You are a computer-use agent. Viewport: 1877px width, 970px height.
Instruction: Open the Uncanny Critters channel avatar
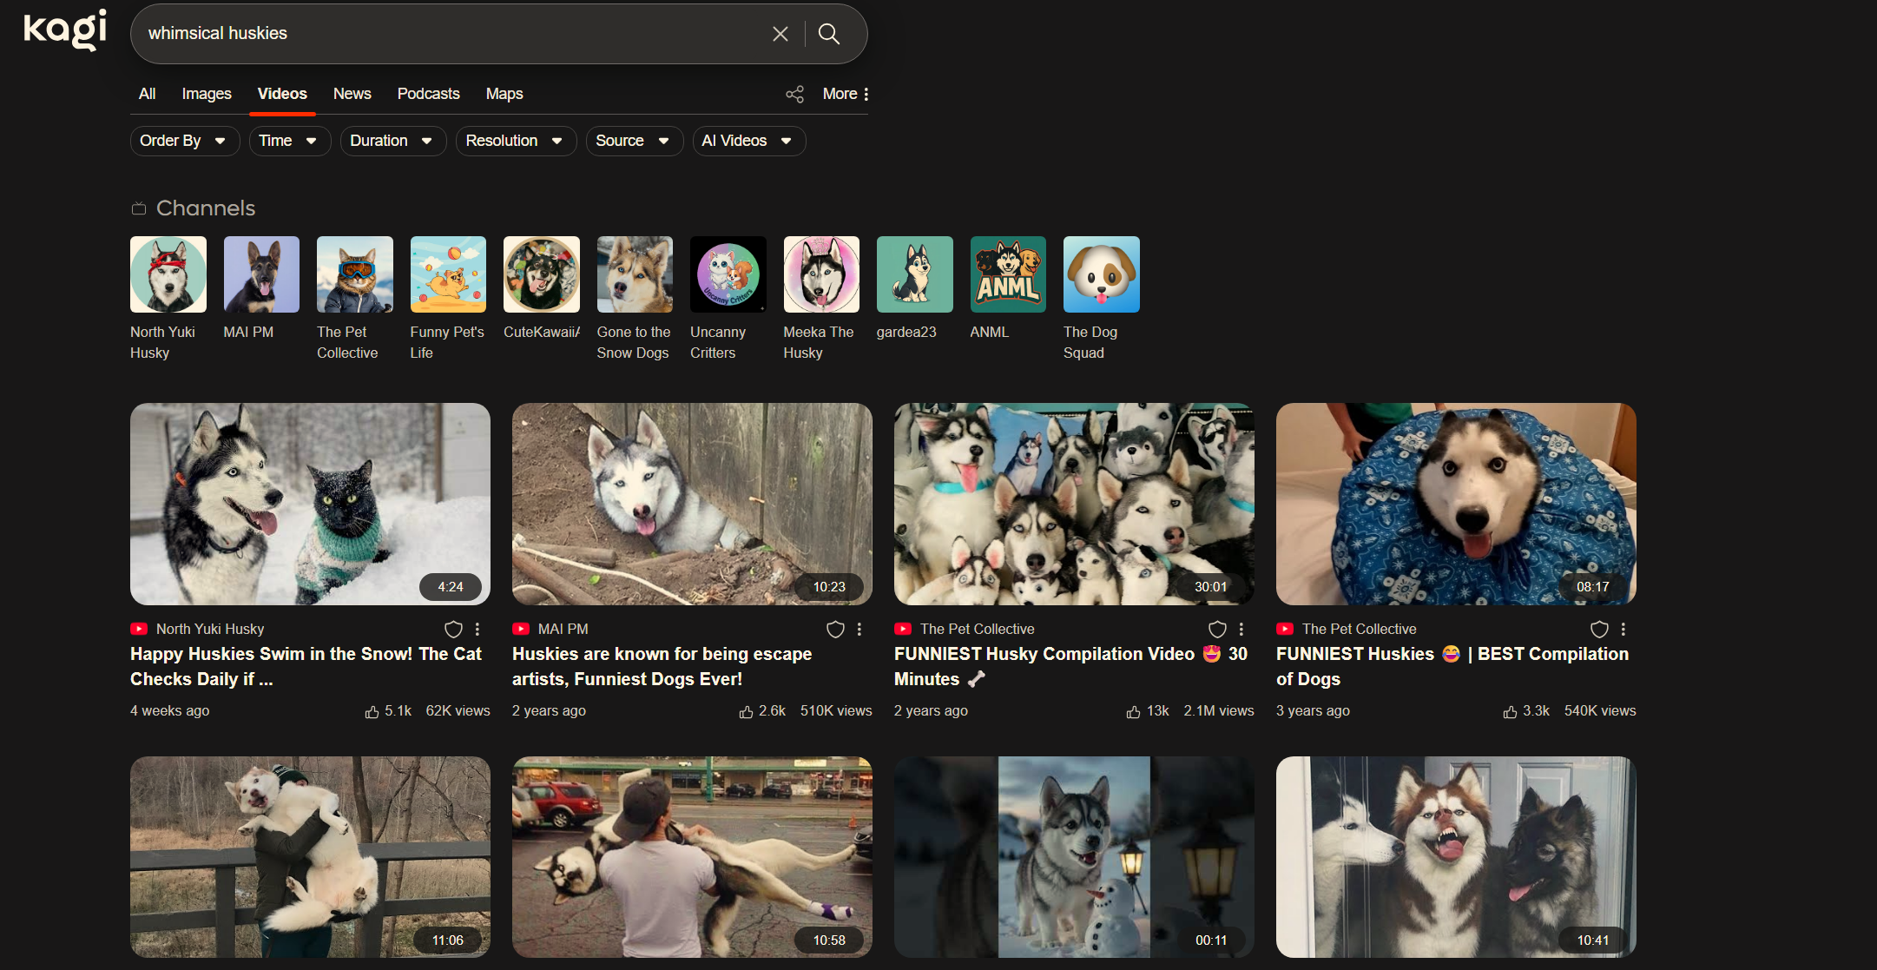728,274
